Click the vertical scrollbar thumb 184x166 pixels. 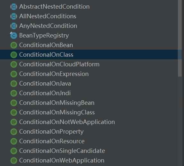click(x=180, y=38)
